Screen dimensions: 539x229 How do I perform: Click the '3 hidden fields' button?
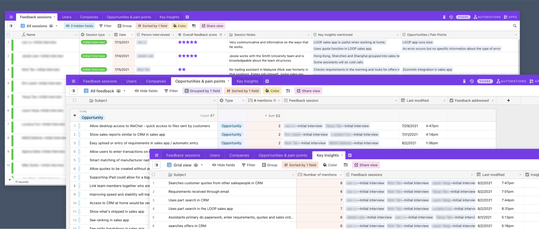coord(79,26)
